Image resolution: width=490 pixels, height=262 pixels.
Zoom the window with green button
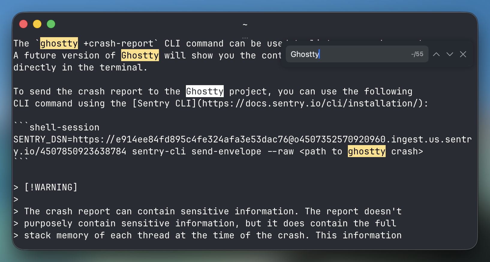51,24
